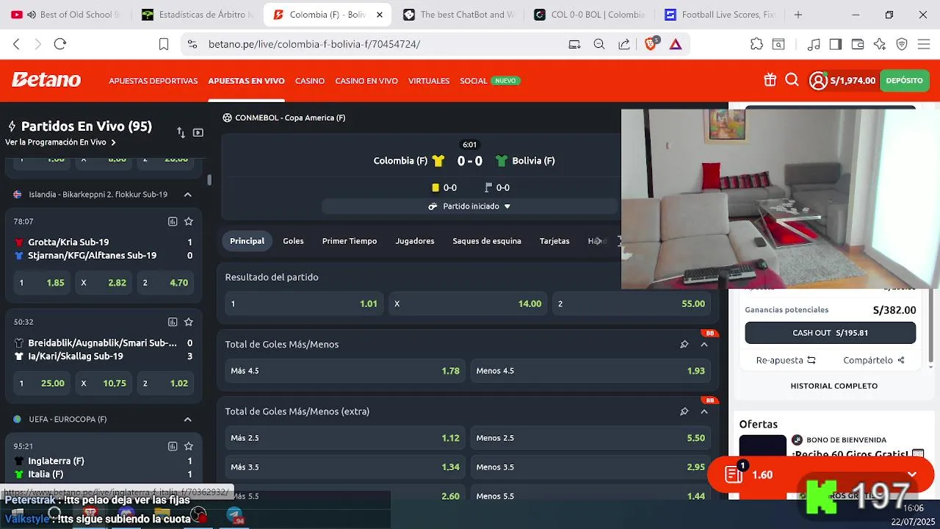This screenshot has width=940, height=529.
Task: Click live matches list scrollbar thumb
Action: tap(209, 180)
